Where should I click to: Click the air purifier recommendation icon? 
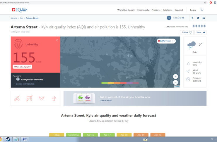tap(54, 98)
